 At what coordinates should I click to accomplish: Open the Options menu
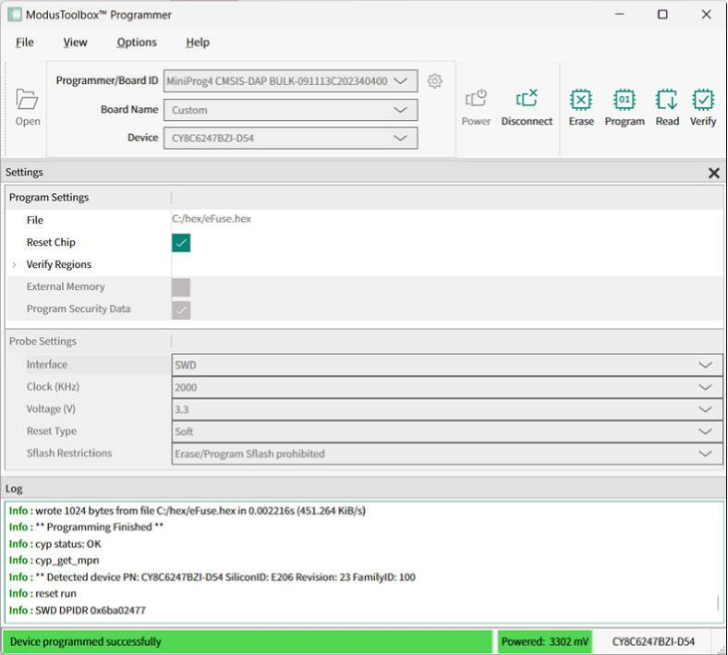click(137, 42)
